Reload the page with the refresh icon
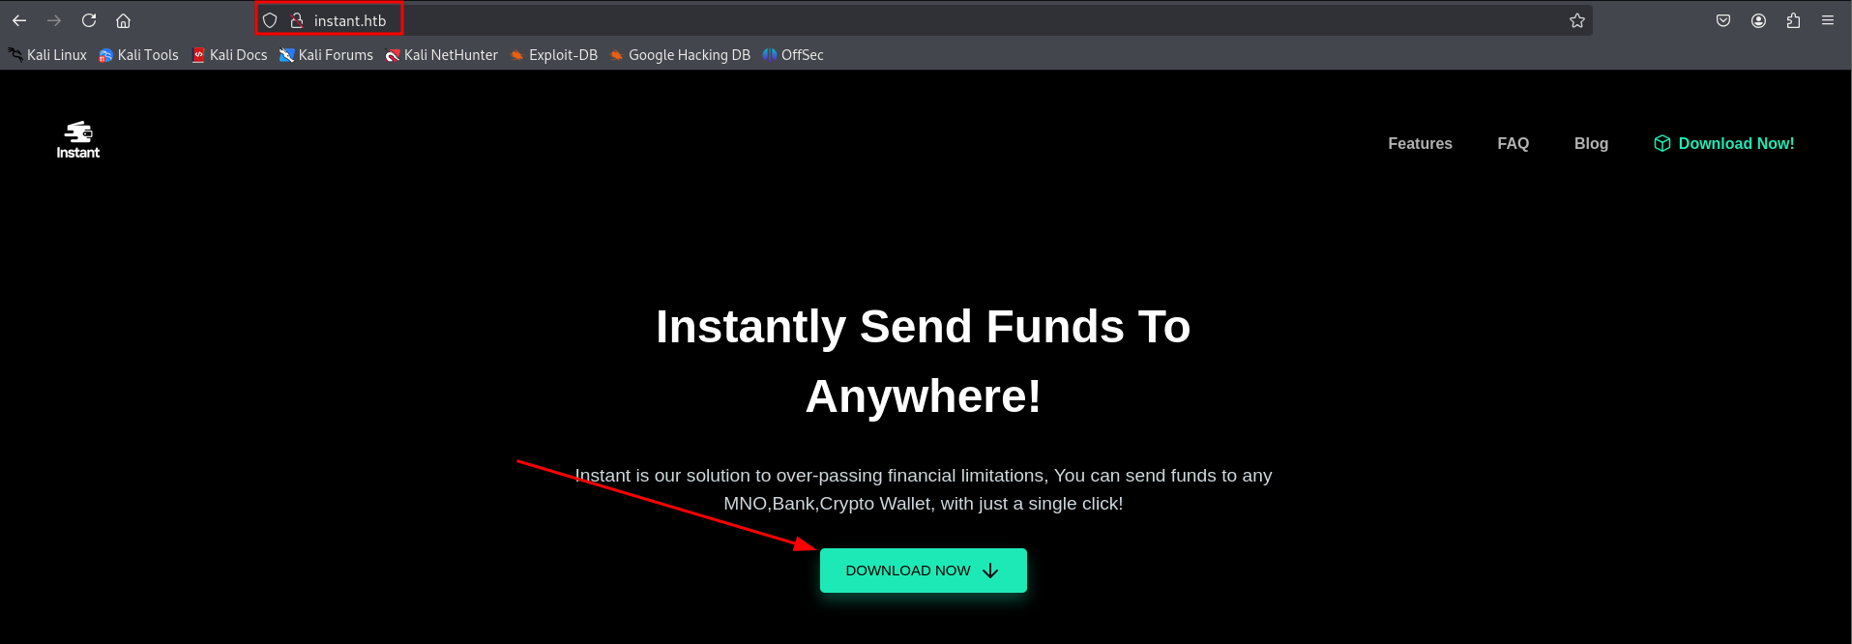The image size is (1852, 644). (x=89, y=20)
